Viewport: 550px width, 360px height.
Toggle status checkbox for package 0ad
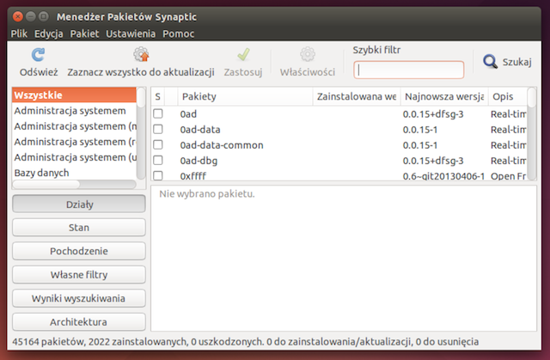coord(158,113)
